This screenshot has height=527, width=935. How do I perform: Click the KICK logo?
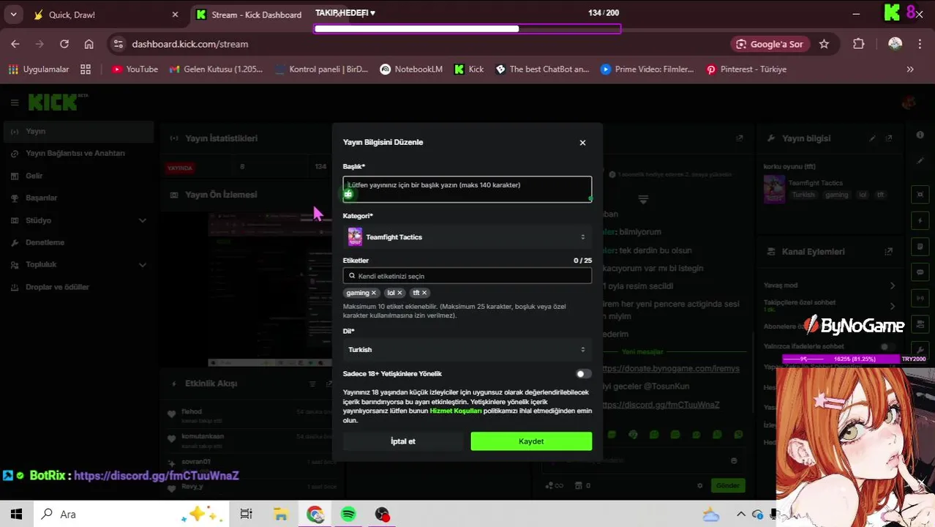click(x=53, y=102)
